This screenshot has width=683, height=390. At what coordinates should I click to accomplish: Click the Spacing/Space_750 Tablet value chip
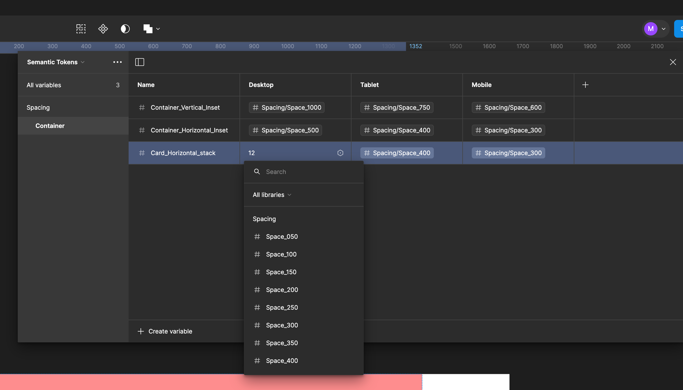(397, 107)
